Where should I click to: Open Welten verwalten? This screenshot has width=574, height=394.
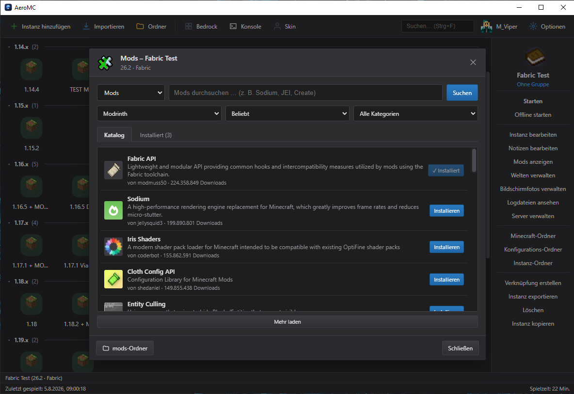click(533, 175)
